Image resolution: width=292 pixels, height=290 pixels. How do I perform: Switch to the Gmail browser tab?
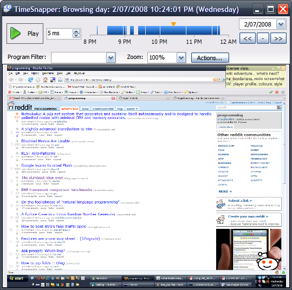pos(35,98)
